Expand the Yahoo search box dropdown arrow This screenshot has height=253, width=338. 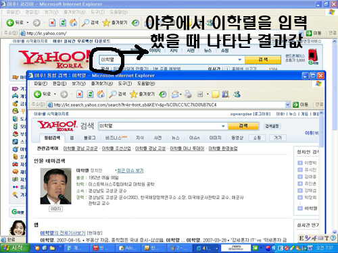[223, 126]
